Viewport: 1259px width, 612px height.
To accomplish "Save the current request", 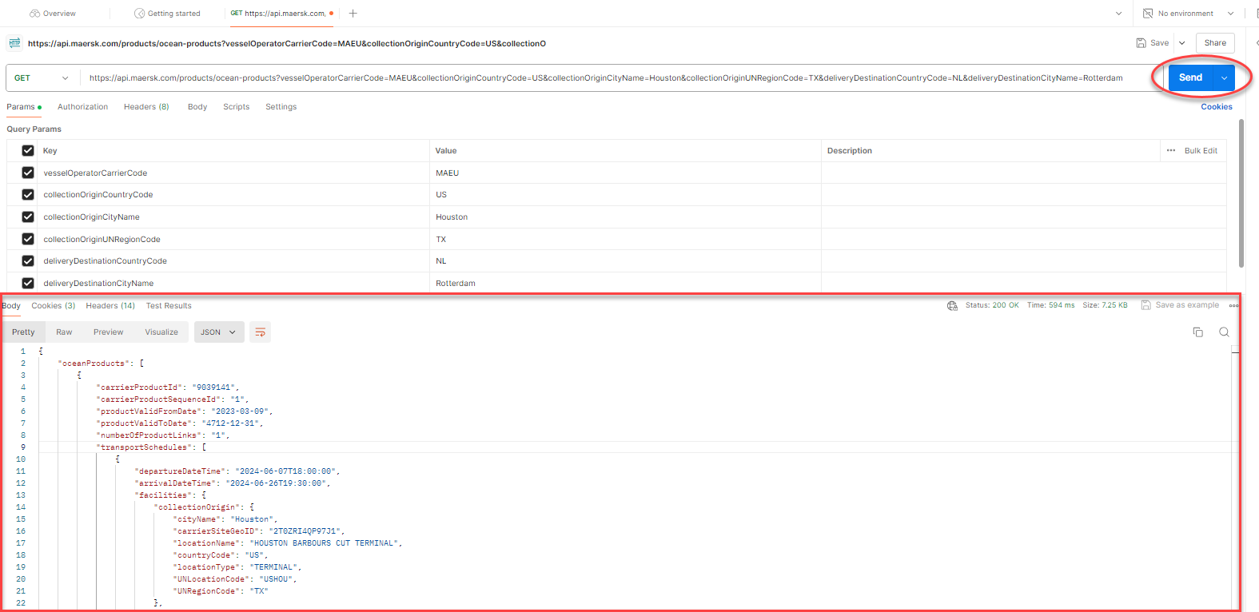I will tap(1153, 43).
